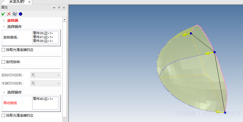The image size is (243, 122).
Task: Open 起始切向控制 dropdown
Action: point(45,75)
